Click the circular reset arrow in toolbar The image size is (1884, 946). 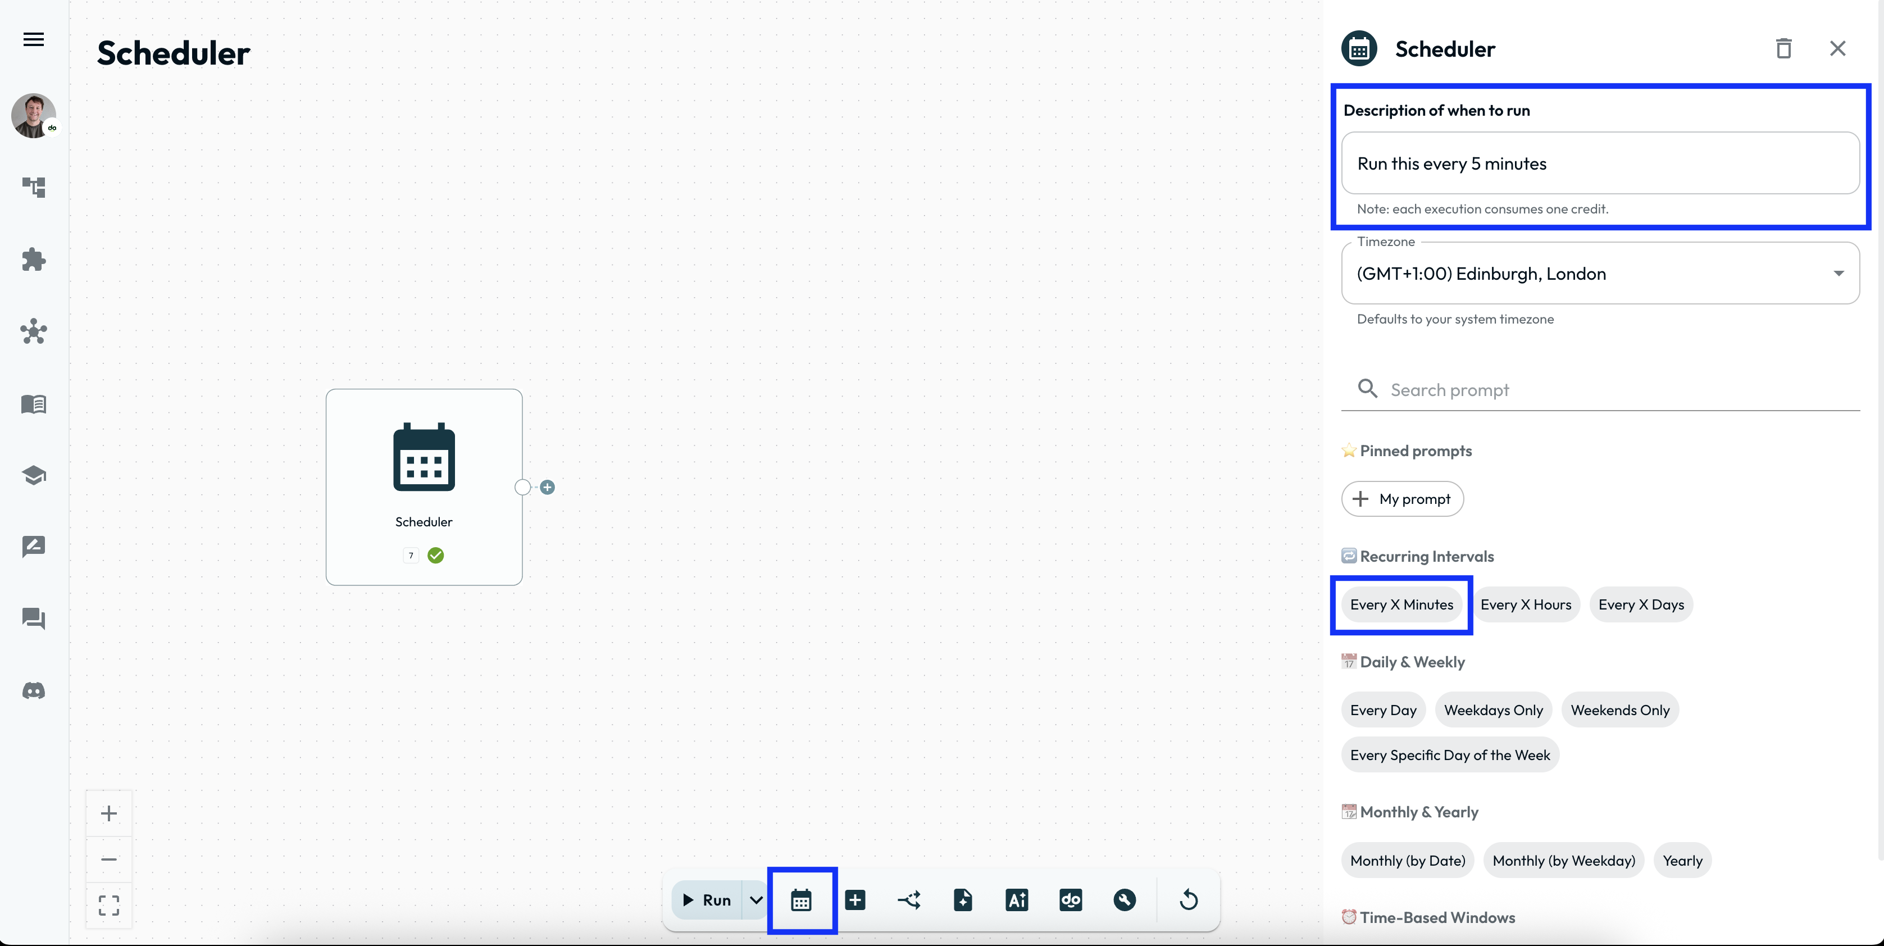point(1189,900)
